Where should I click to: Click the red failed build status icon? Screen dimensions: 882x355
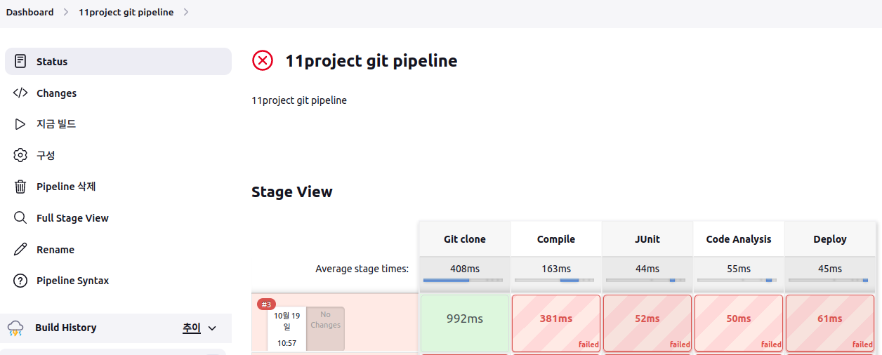pyautogui.click(x=263, y=60)
